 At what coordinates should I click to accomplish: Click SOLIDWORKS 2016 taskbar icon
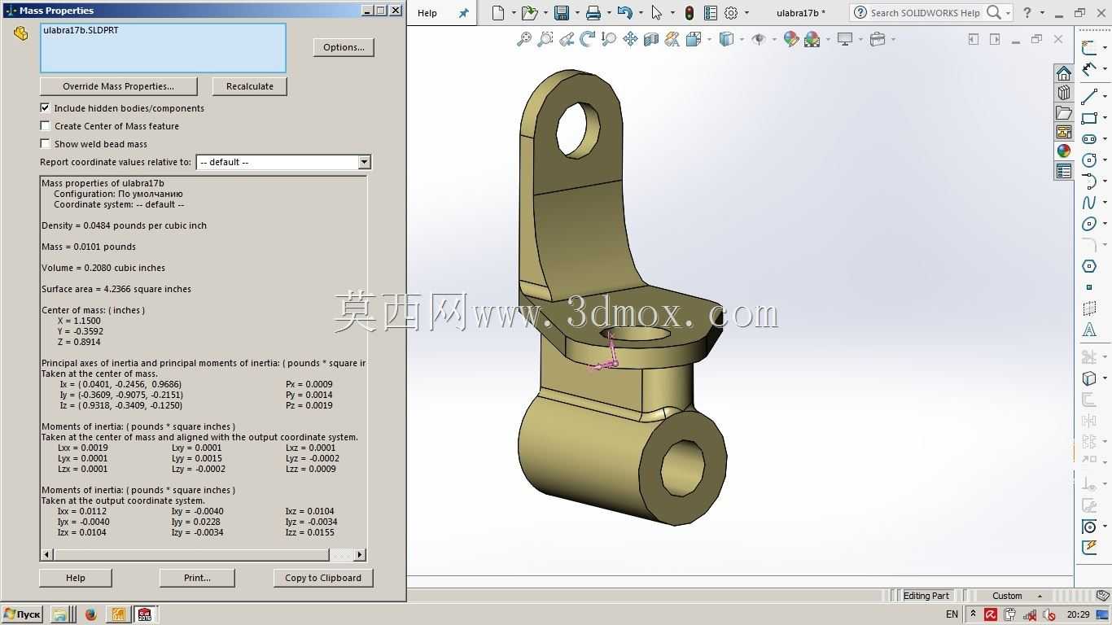(x=145, y=614)
